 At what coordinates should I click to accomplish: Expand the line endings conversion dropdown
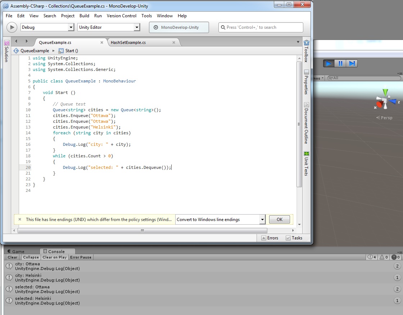tap(262, 220)
